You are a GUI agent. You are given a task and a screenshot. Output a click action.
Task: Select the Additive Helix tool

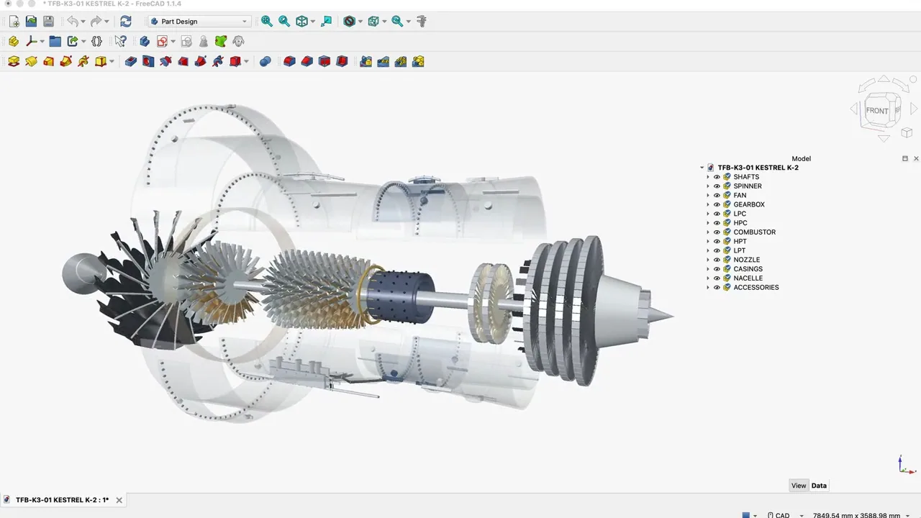83,62
